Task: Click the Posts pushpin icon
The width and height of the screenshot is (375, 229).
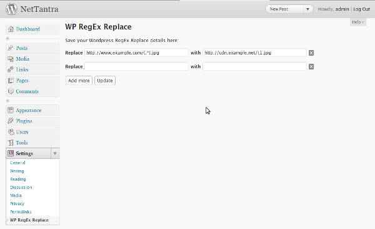Action: 11,48
